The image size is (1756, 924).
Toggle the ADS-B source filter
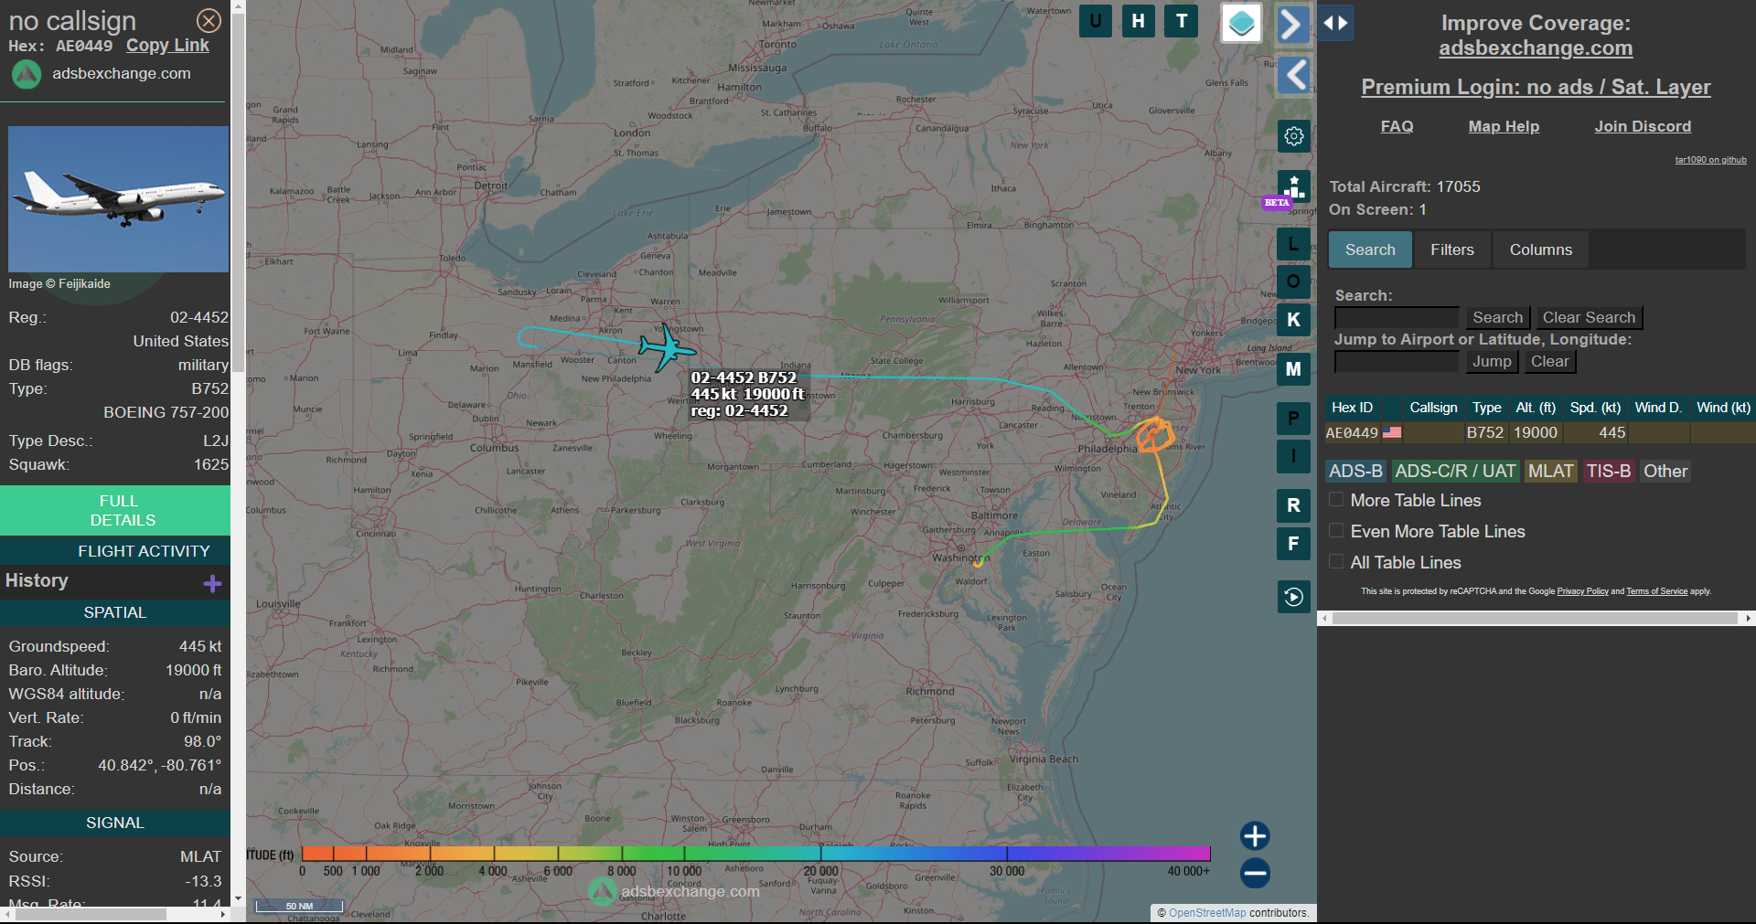(x=1355, y=472)
